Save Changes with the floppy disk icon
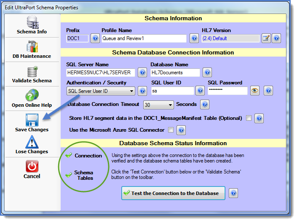The image size is (297, 222). click(32, 120)
